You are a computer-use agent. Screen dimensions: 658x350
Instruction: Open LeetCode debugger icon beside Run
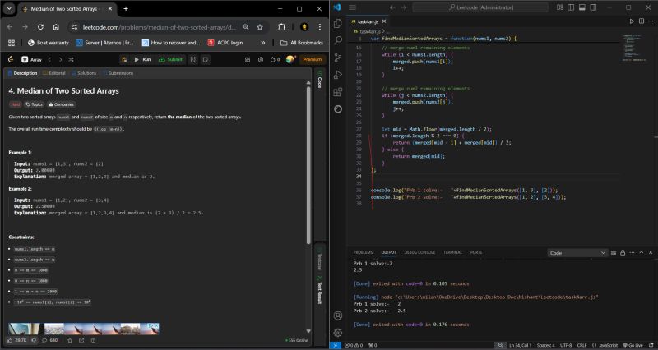pyautogui.click(x=124, y=59)
